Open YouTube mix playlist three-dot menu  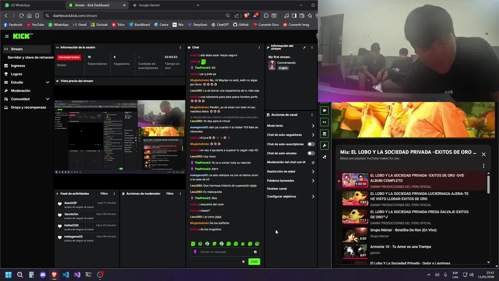(483, 165)
